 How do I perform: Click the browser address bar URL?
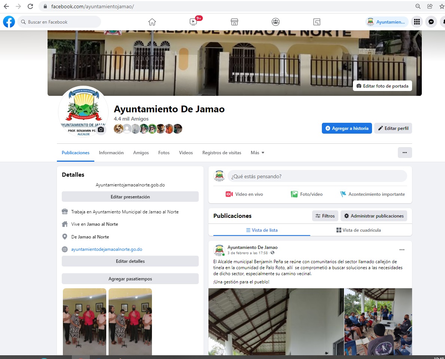[x=92, y=6]
